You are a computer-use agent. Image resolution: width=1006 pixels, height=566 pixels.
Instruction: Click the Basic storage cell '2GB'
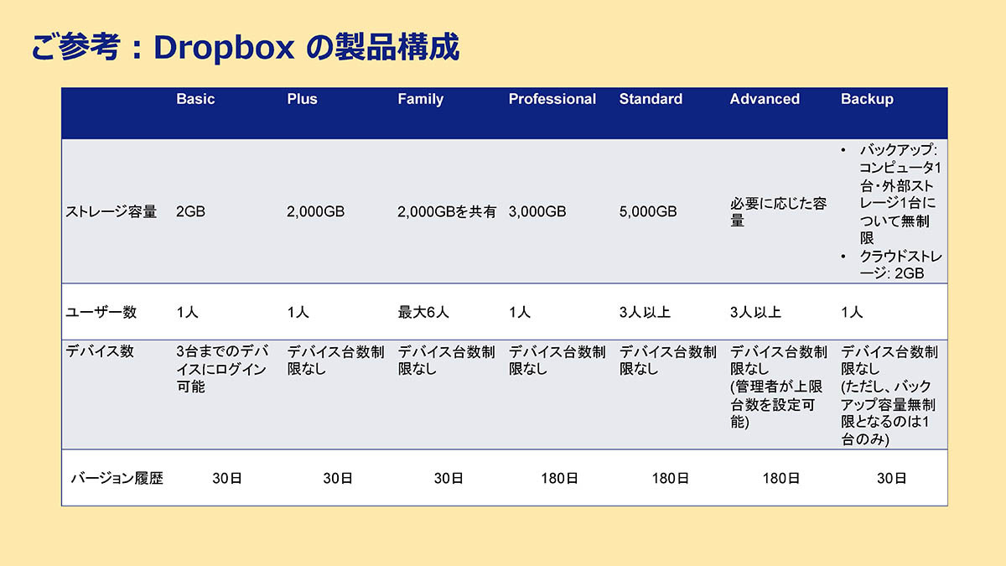190,212
